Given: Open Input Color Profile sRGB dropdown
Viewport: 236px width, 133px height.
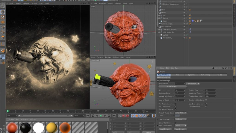Looking at the screenshot, I should (x=181, y=126).
